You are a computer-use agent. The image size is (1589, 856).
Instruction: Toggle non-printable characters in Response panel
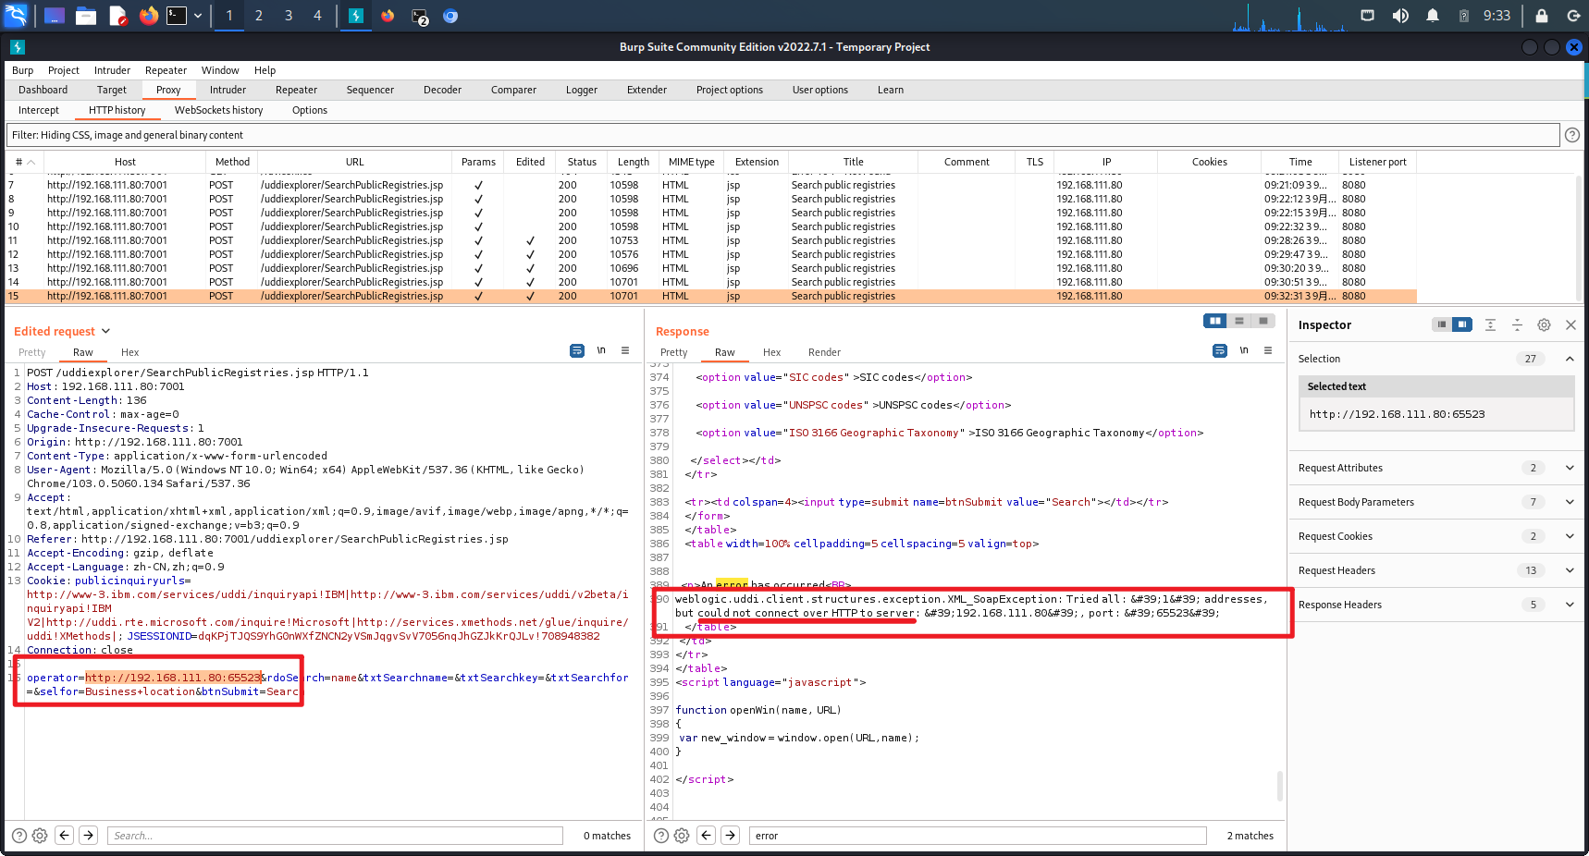pyautogui.click(x=1244, y=351)
